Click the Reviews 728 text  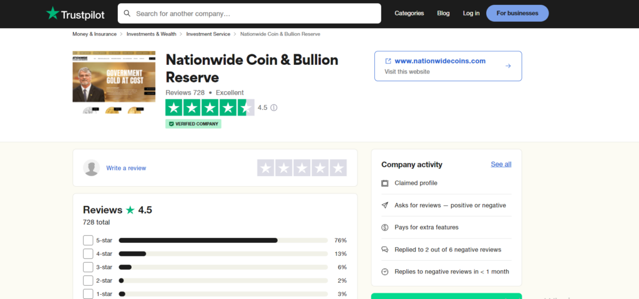(185, 92)
